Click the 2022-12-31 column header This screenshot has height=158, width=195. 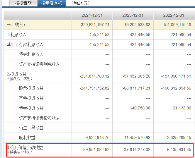pyautogui.click(x=174, y=15)
